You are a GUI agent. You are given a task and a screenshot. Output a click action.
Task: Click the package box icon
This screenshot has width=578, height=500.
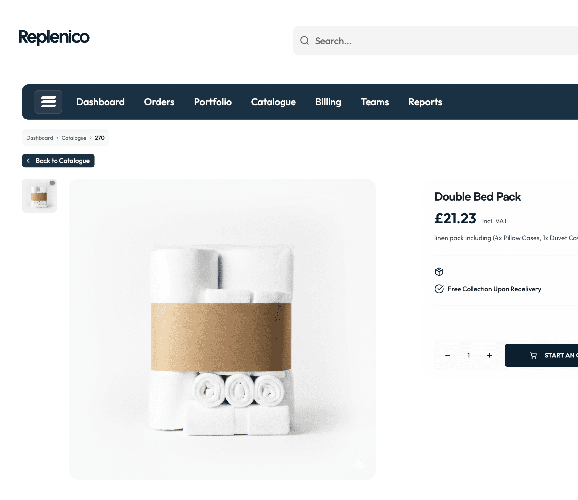439,272
